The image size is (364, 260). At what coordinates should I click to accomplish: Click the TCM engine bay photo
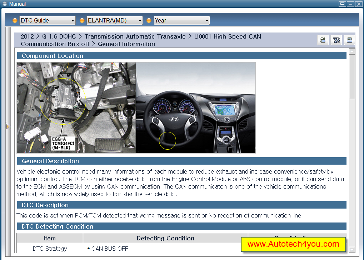(76, 107)
